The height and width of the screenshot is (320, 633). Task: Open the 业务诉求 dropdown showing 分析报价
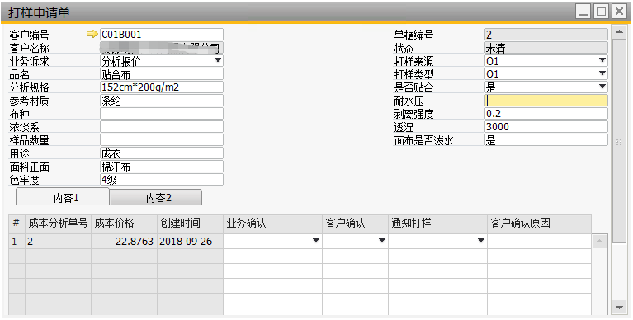point(218,60)
